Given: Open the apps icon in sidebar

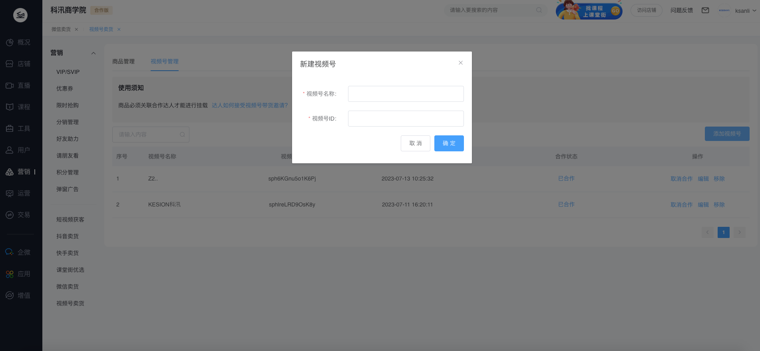Looking at the screenshot, I should click(x=10, y=274).
